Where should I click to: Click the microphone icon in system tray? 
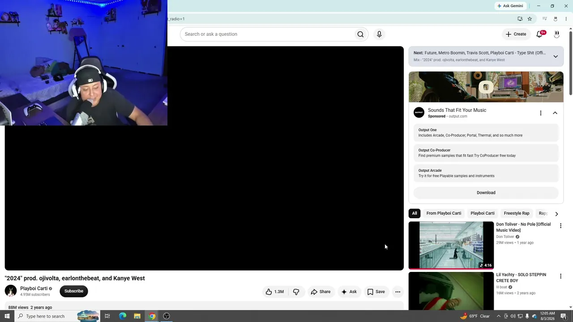tap(527, 316)
